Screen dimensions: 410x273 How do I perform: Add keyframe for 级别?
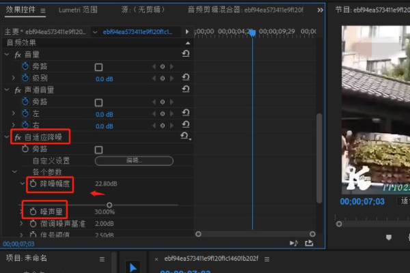pyautogui.click(x=163, y=78)
